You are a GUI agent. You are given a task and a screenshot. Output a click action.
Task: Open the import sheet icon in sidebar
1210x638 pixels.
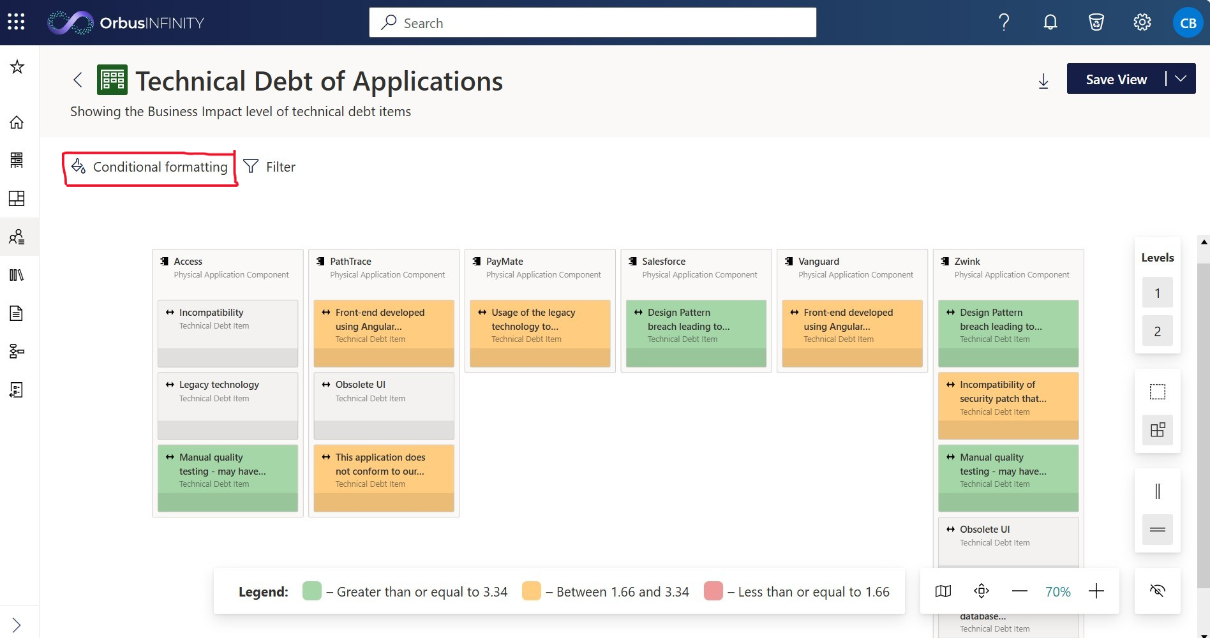coord(17,390)
